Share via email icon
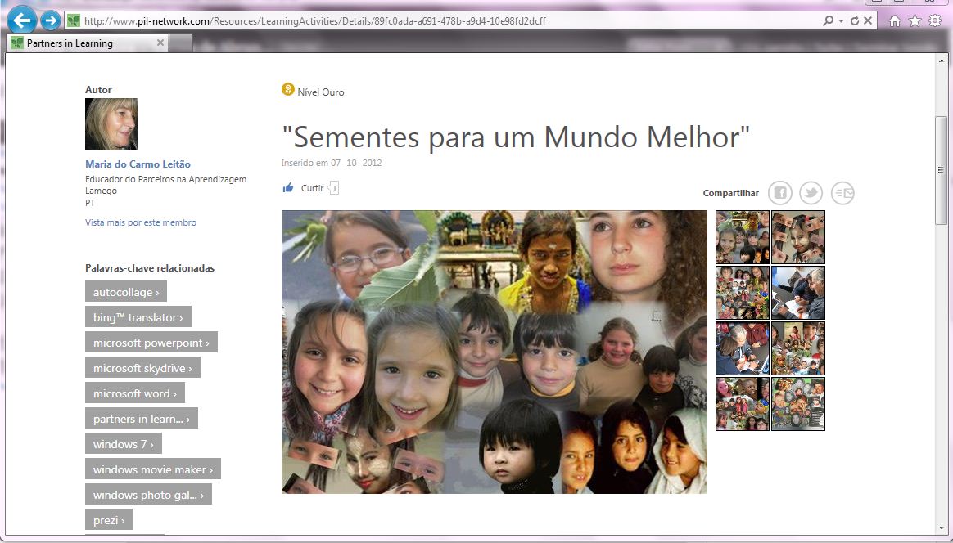Image resolution: width=953 pixels, height=543 pixels. click(x=842, y=193)
